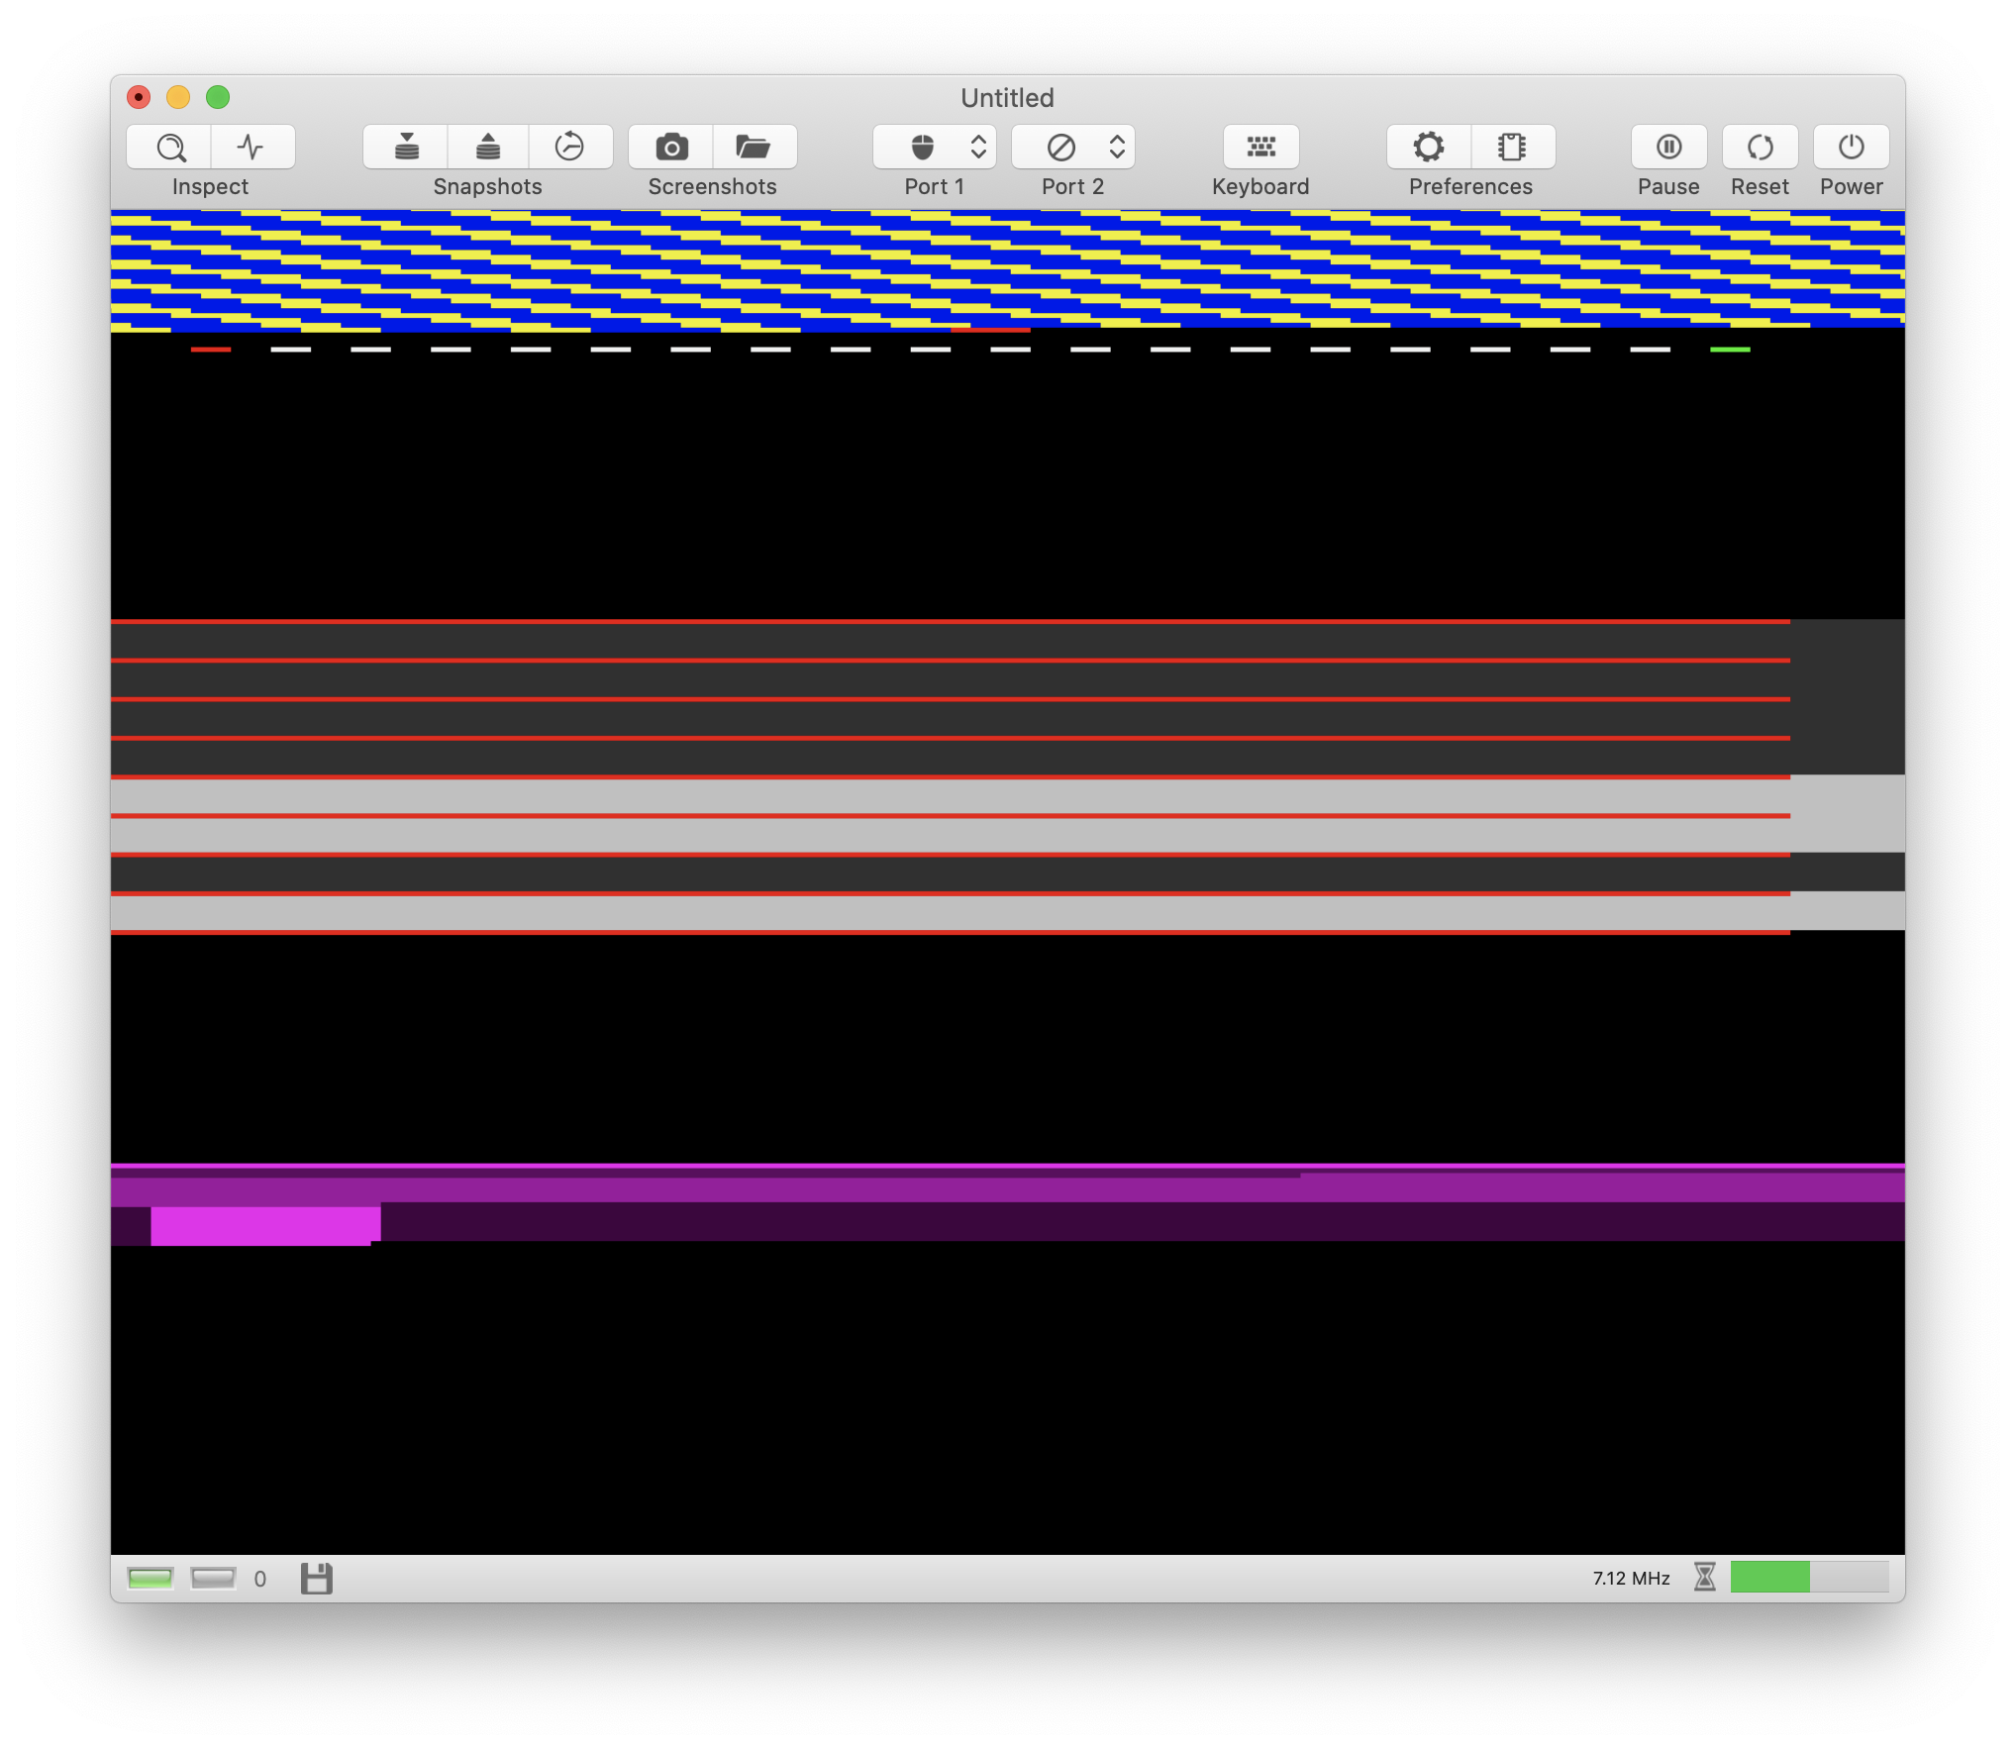Screen dimensions: 2016x1749
Task: Power off the emulator
Action: pos(1851,148)
